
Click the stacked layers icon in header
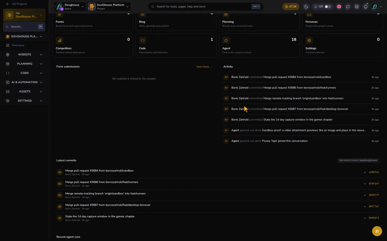(357, 6)
